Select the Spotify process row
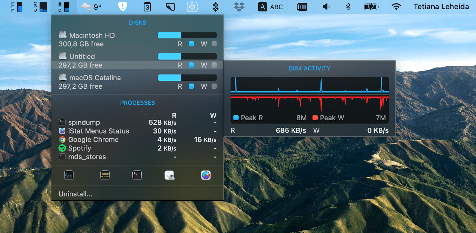This screenshot has height=233, width=476. point(138,148)
